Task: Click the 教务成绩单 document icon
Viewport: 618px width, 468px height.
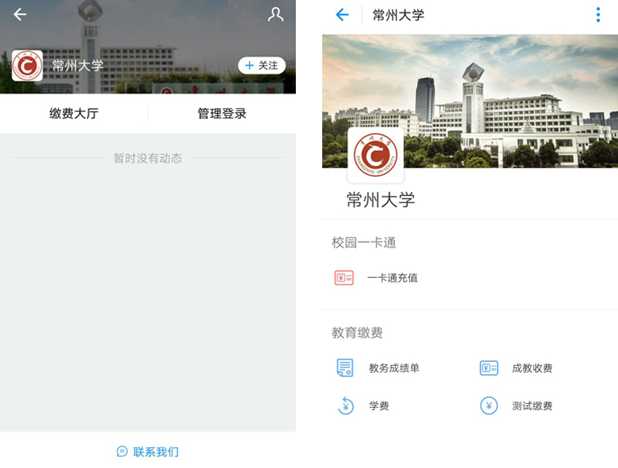Action: 345,368
